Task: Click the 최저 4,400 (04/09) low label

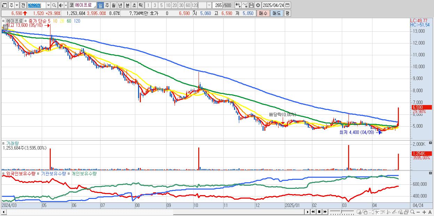Action: (x=357, y=132)
